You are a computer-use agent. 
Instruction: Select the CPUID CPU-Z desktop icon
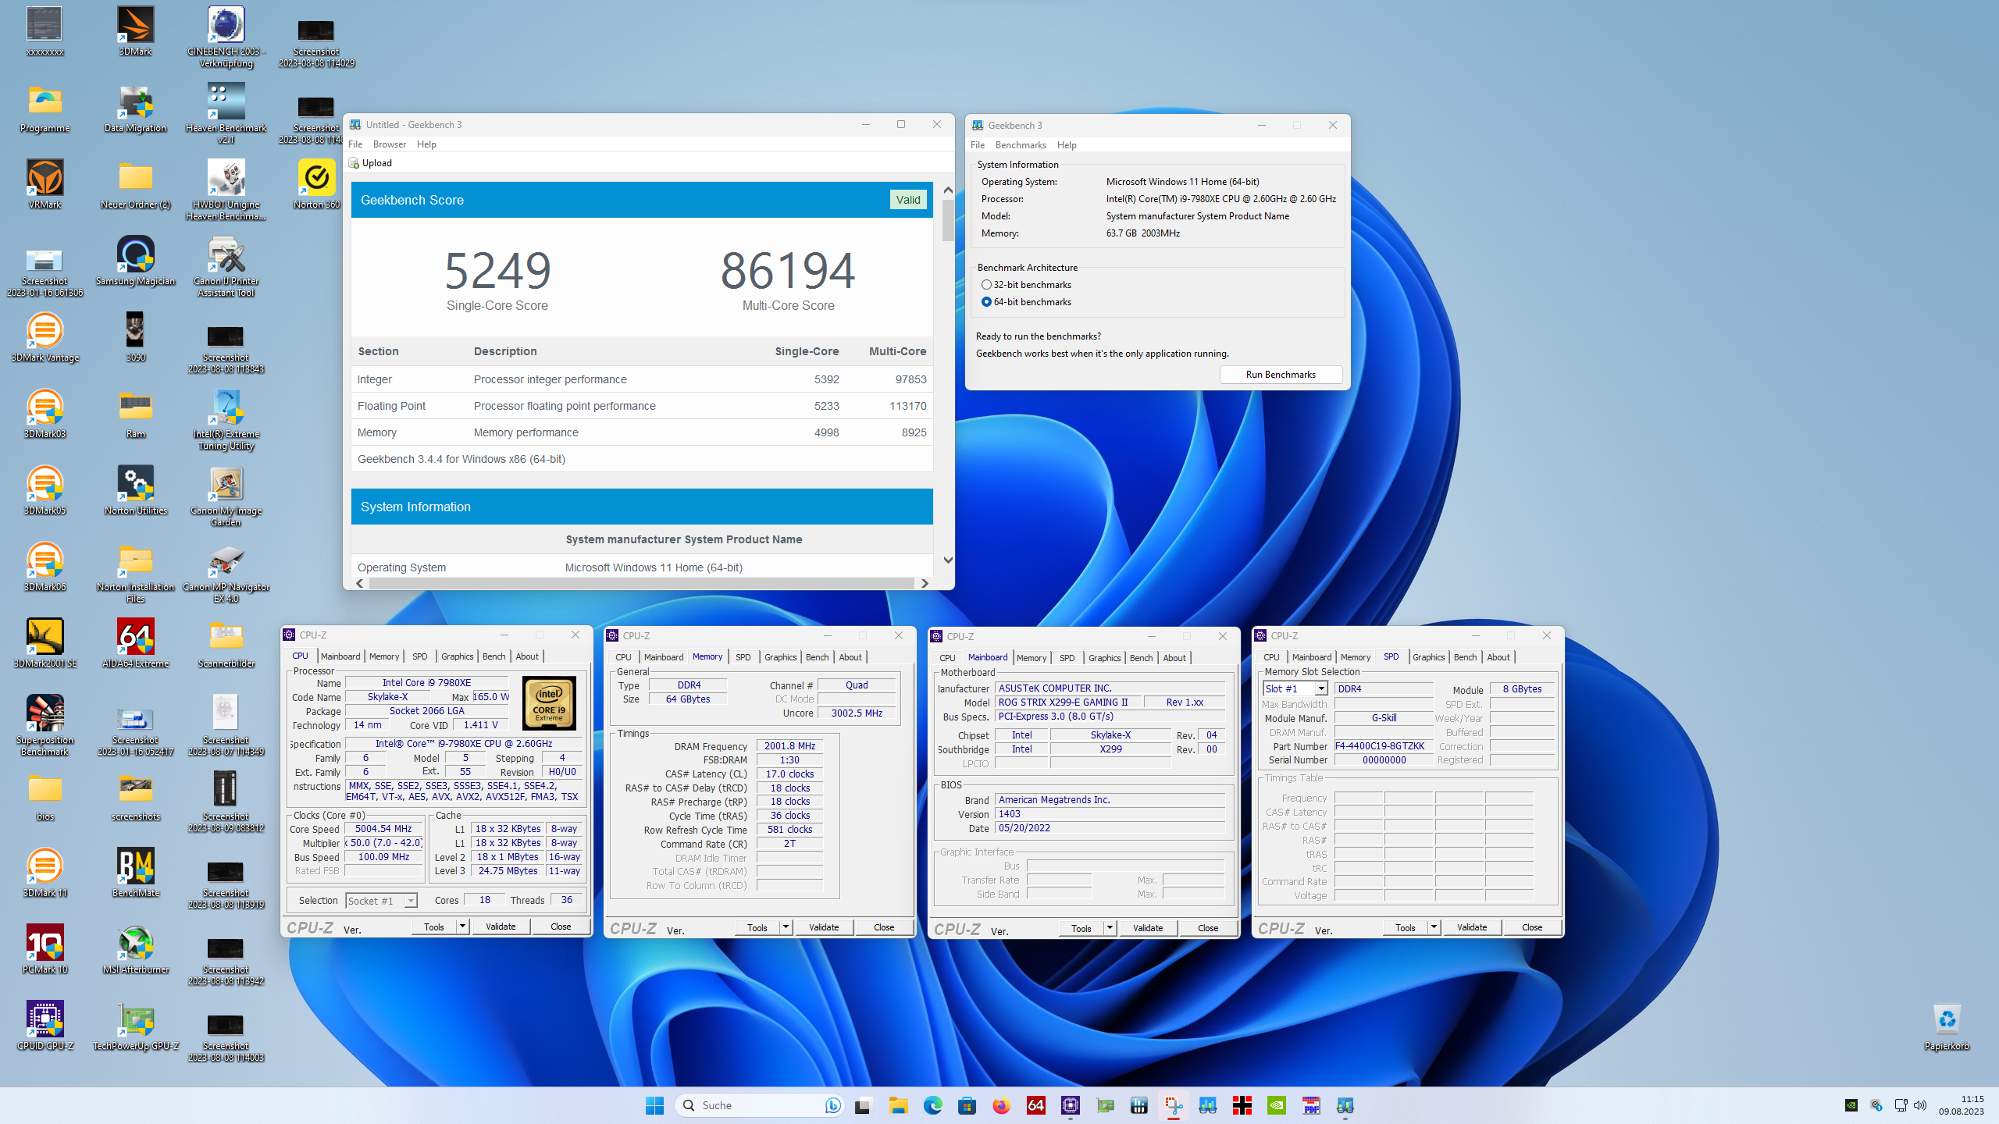(x=45, y=1026)
